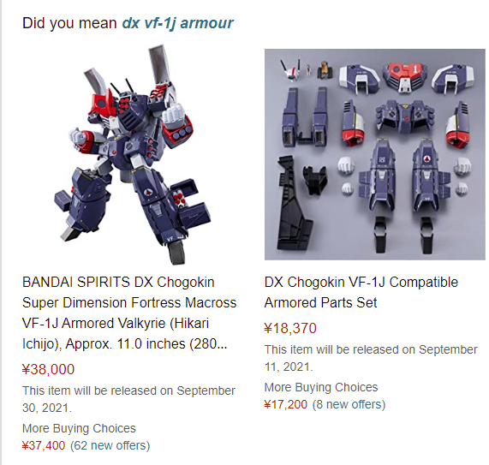Click the 'Did you mean' label text
Image resolution: width=489 pixels, height=465 pixels.
(69, 23)
